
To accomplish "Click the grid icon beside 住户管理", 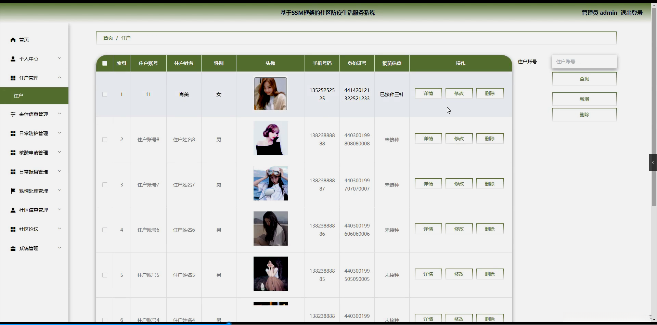I will (x=13, y=78).
